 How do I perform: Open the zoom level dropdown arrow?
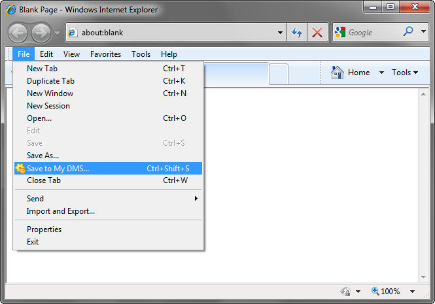pos(413,292)
